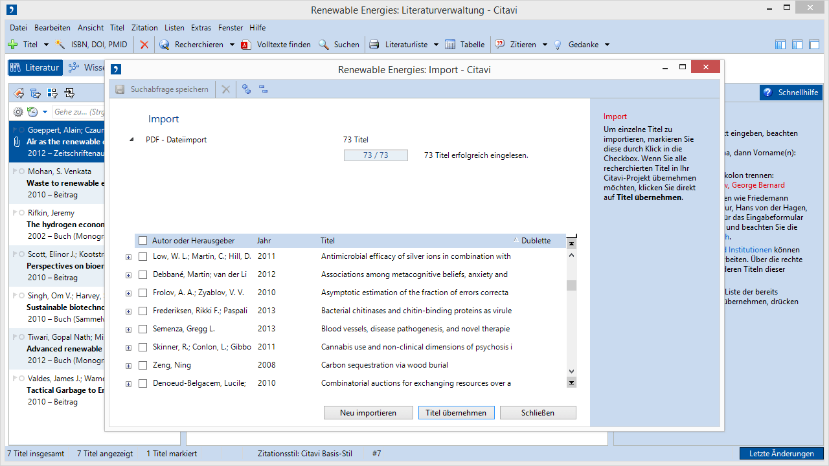The height and width of the screenshot is (466, 829).
Task: Click the Tabelle table icon
Action: pyautogui.click(x=450, y=45)
